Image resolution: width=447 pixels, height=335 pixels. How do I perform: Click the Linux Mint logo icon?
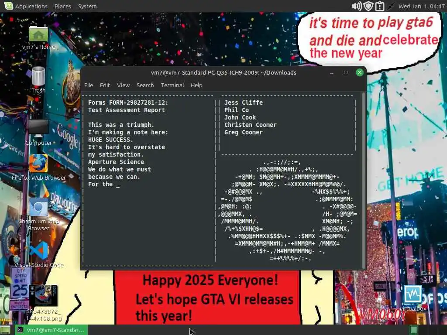pos(8,6)
